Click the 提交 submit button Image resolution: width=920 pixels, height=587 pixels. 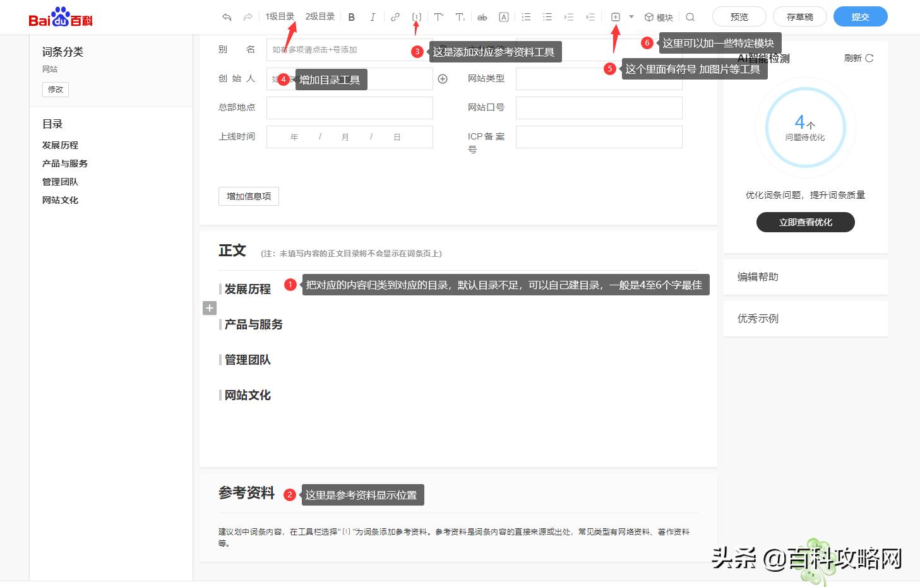tap(860, 16)
